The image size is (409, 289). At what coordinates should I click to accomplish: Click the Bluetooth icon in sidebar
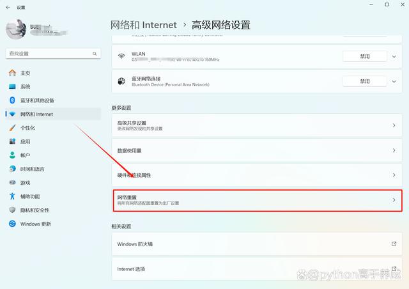coord(12,100)
